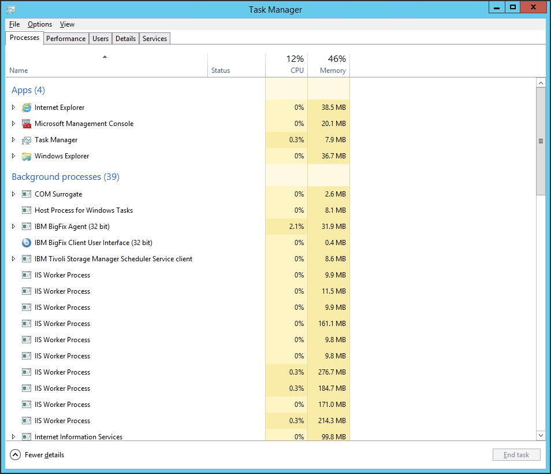551x474 pixels.
Task: Click the 2.1% CPU value
Action: pos(297,227)
